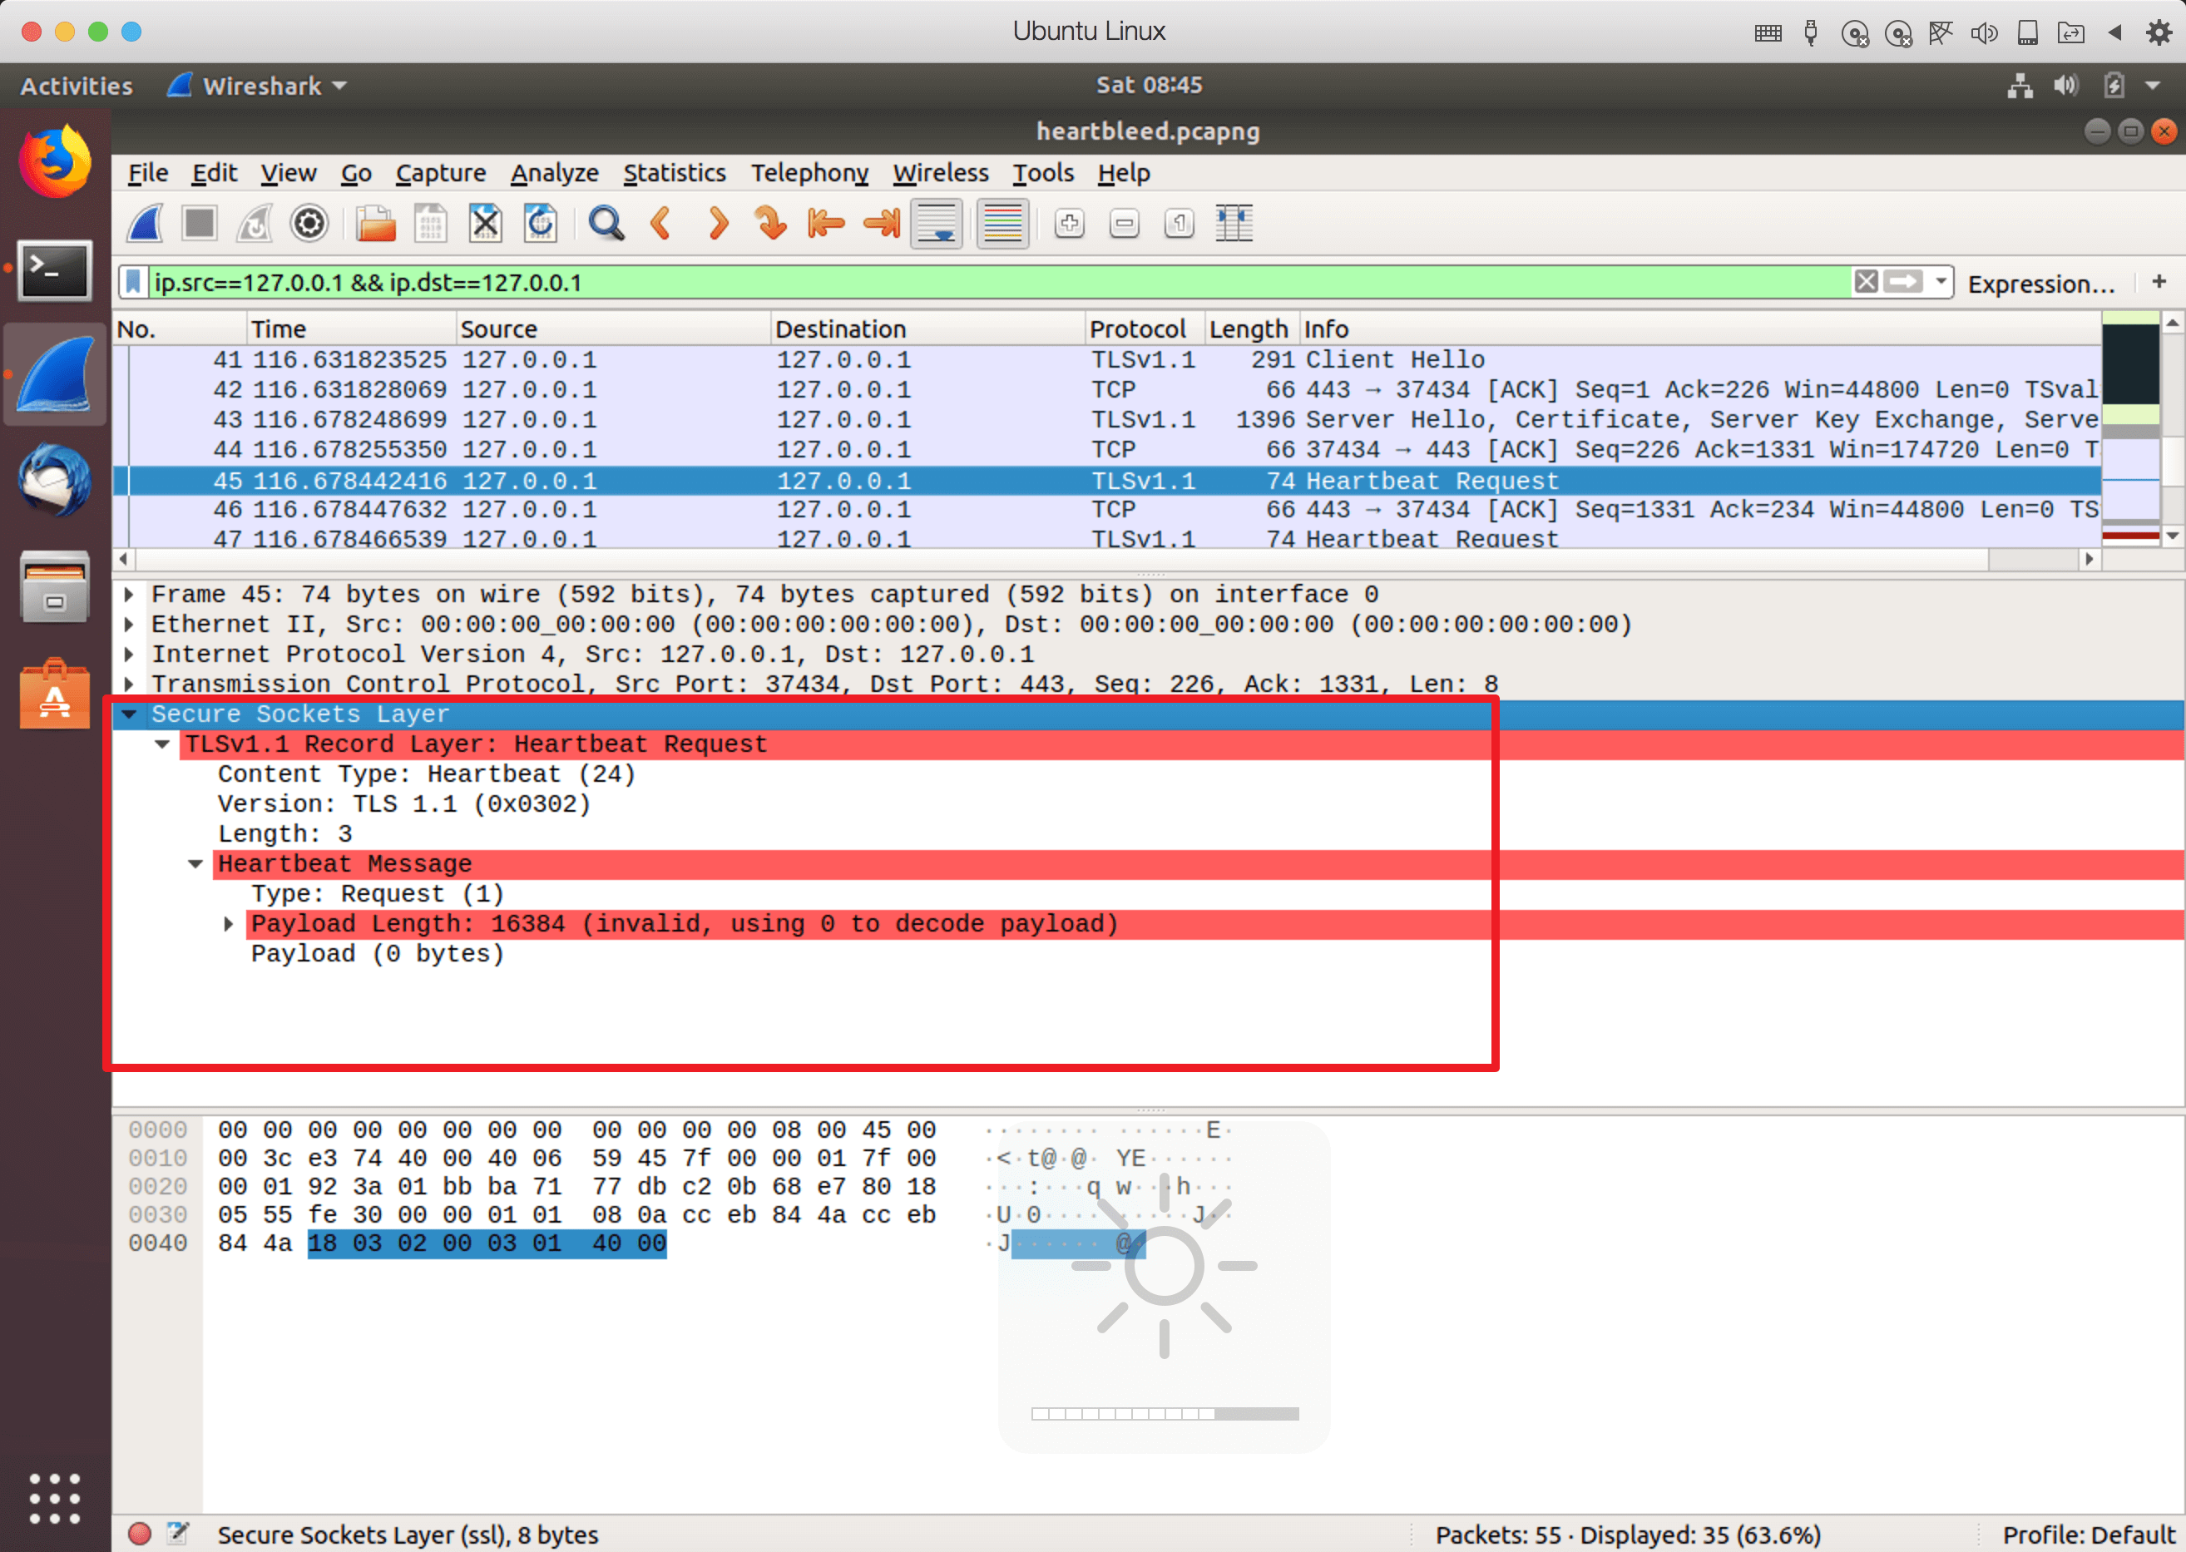
Task: Toggle packet list colorization
Action: [x=1002, y=225]
